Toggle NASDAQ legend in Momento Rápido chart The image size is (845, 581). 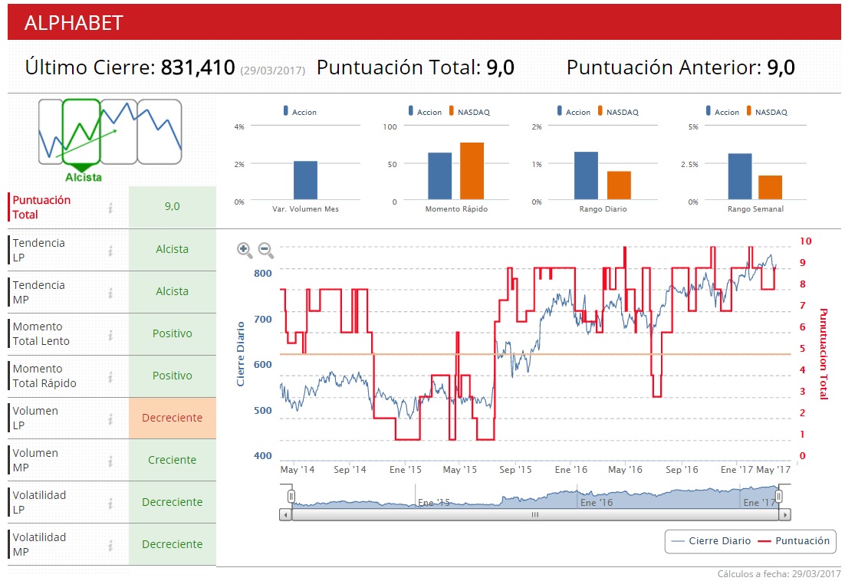click(x=469, y=111)
